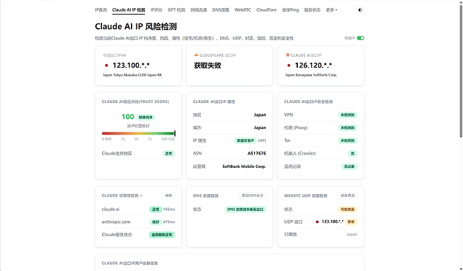Switch to the WebRTC tab
This screenshot has width=463, height=271.
point(243,10)
